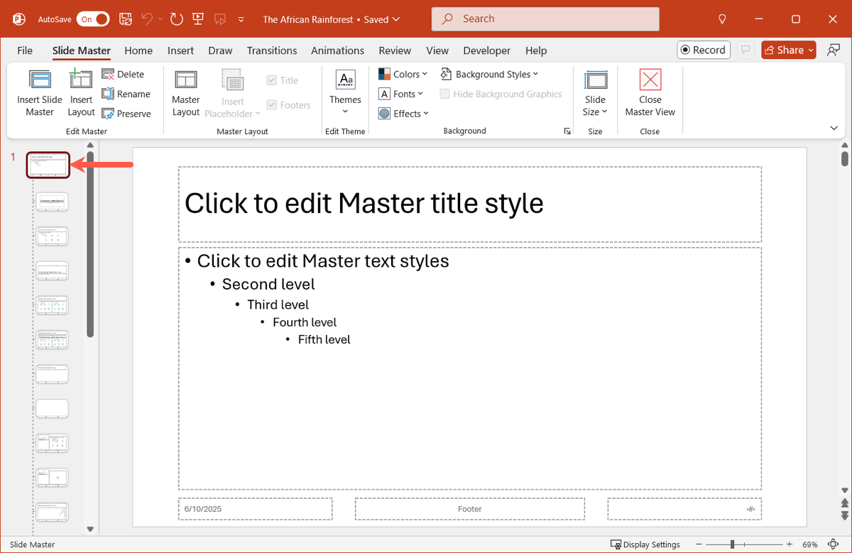Adjust the zoom slider handle
Viewport: 852px width, 553px height.
733,544
